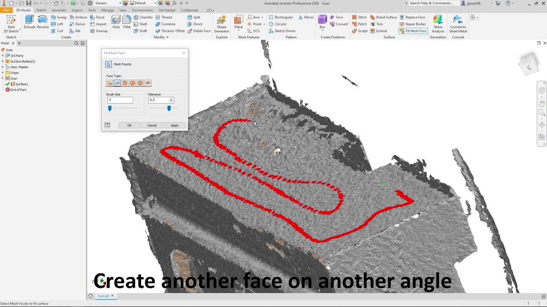Image resolution: width=547 pixels, height=307 pixels.
Task: Add a new browser panel tab
Action: pos(19,43)
